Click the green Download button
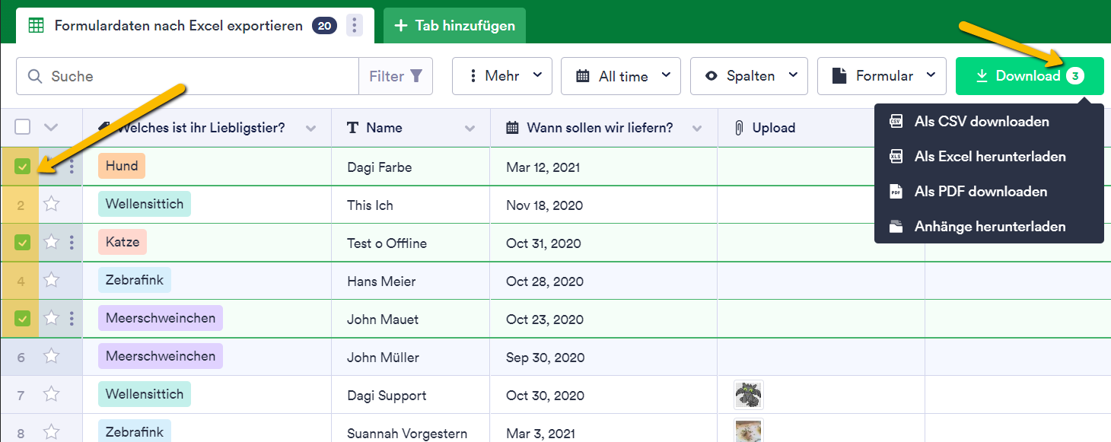 click(1030, 76)
